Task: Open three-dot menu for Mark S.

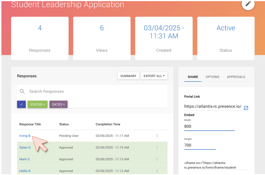Action: coord(157,159)
